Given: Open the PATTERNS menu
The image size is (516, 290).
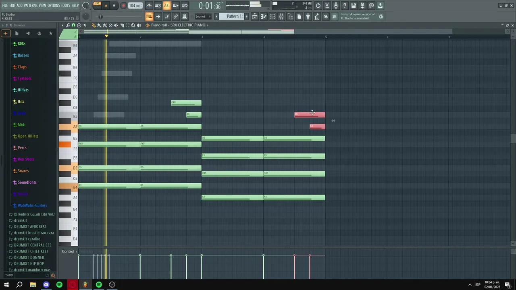Looking at the screenshot, I should click(31, 6).
